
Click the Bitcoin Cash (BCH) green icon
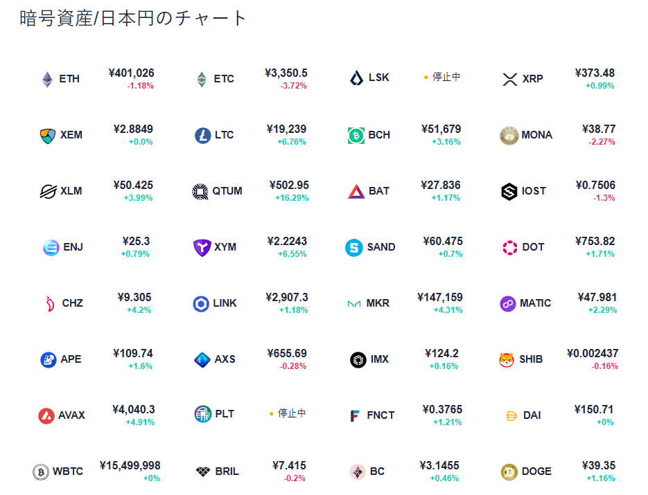coord(356,135)
